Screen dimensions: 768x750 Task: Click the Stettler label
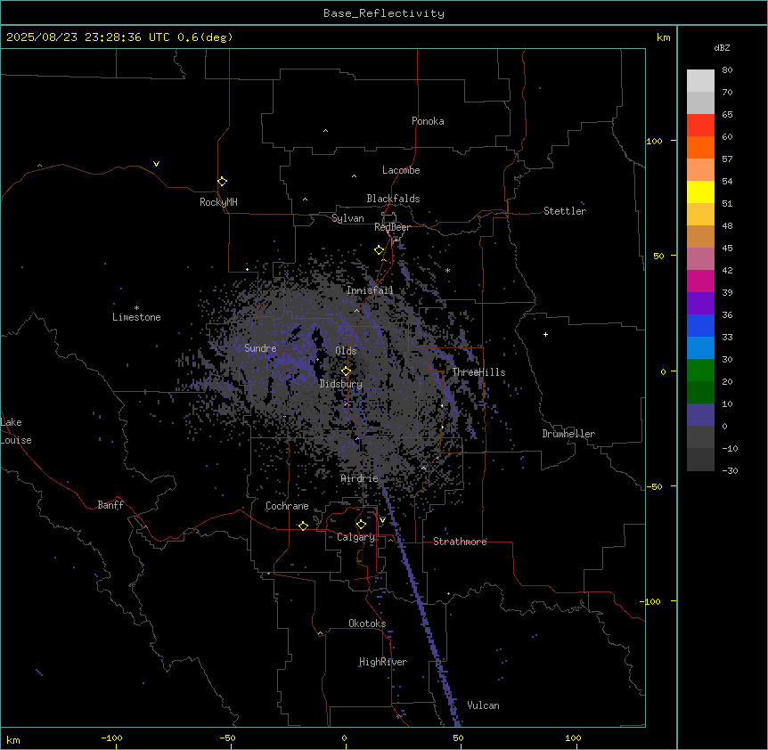click(x=565, y=211)
